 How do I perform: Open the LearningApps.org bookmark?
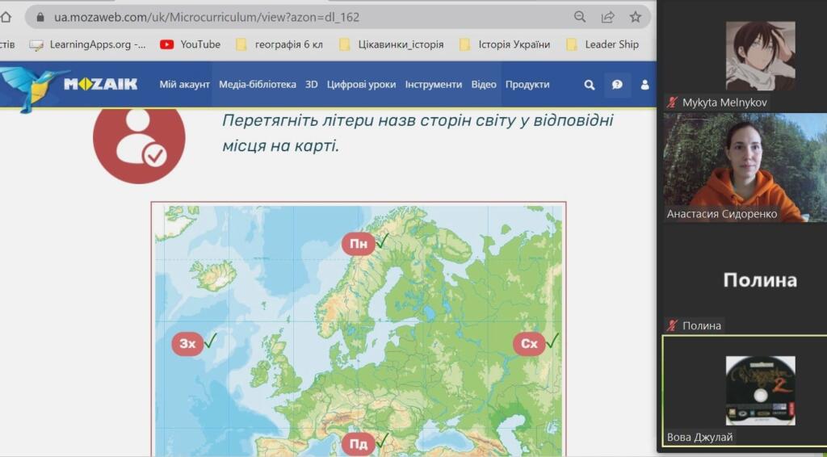[x=87, y=44]
